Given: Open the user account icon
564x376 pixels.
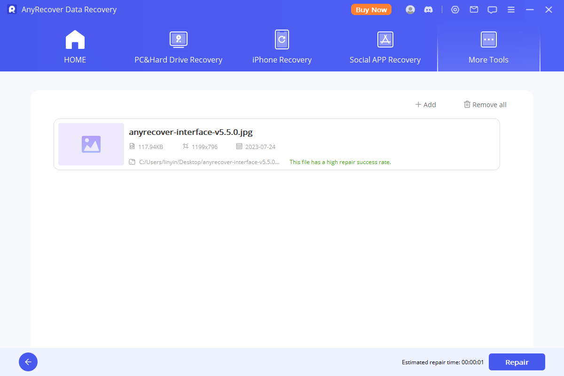Looking at the screenshot, I should 410,9.
